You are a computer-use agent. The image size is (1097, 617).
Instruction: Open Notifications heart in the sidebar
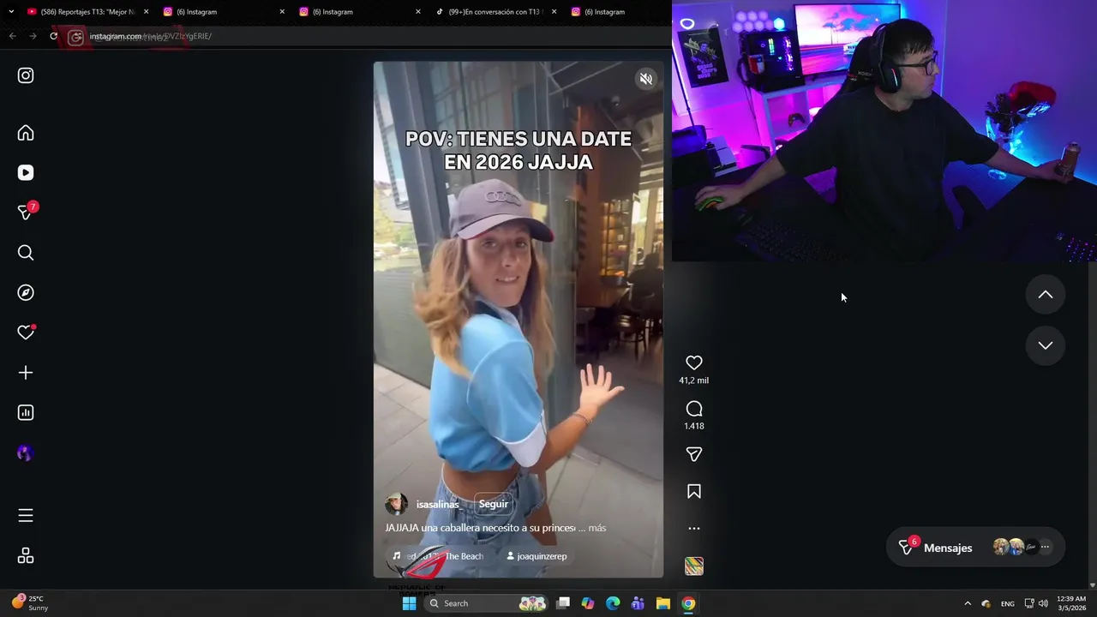click(x=26, y=332)
